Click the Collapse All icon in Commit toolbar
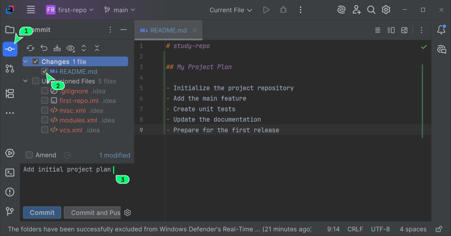 [97, 48]
